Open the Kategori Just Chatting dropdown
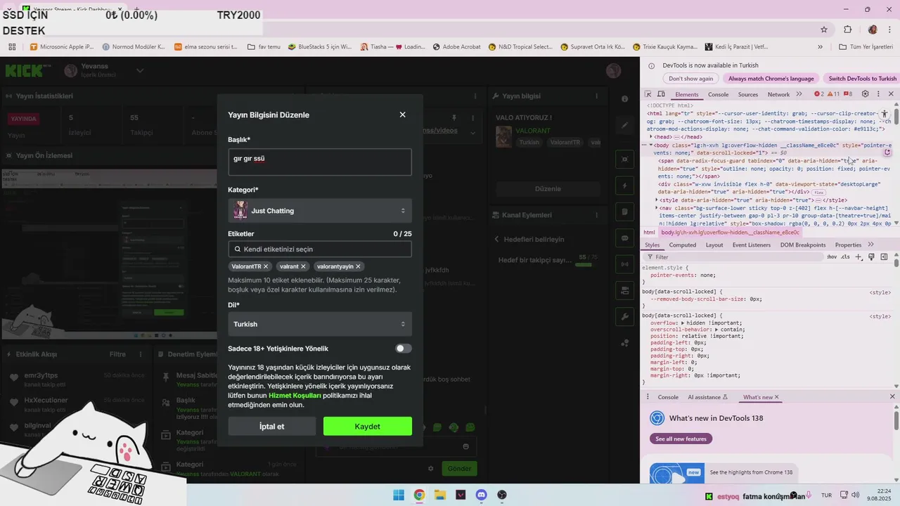Image resolution: width=900 pixels, height=506 pixels. (320, 211)
